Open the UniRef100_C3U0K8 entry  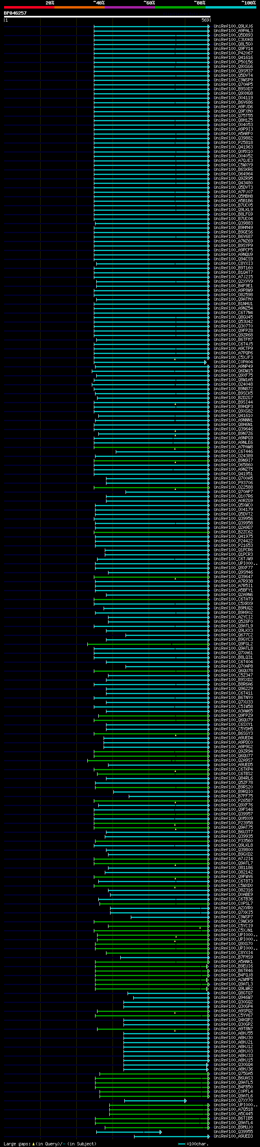[x=233, y=39]
